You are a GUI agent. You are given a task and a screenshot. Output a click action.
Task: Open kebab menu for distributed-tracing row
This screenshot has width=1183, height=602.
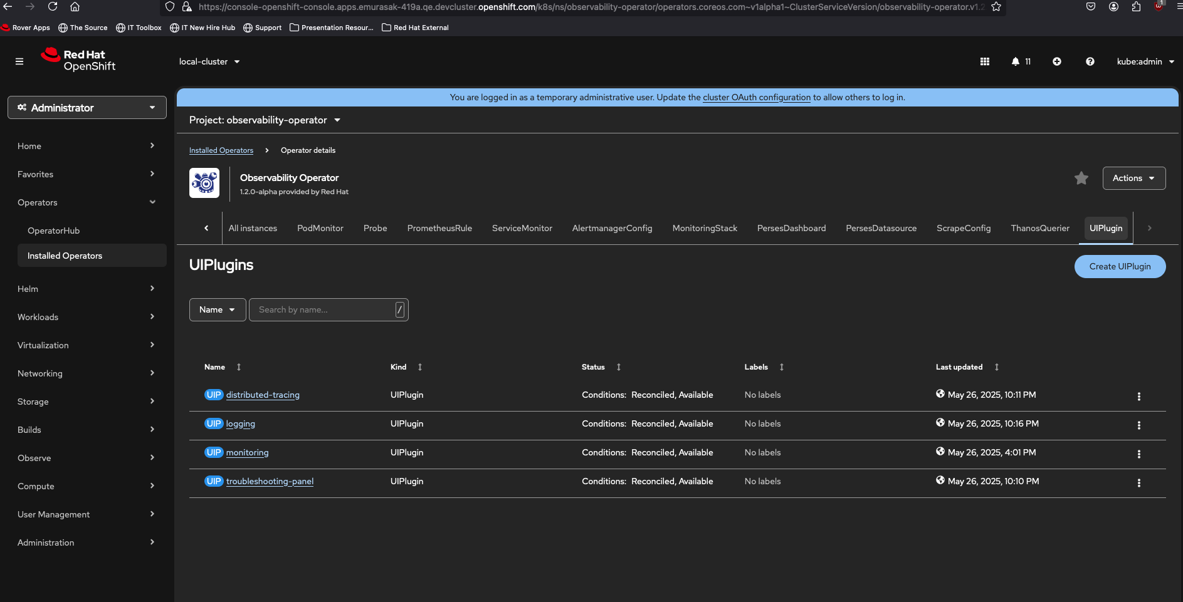(x=1138, y=396)
